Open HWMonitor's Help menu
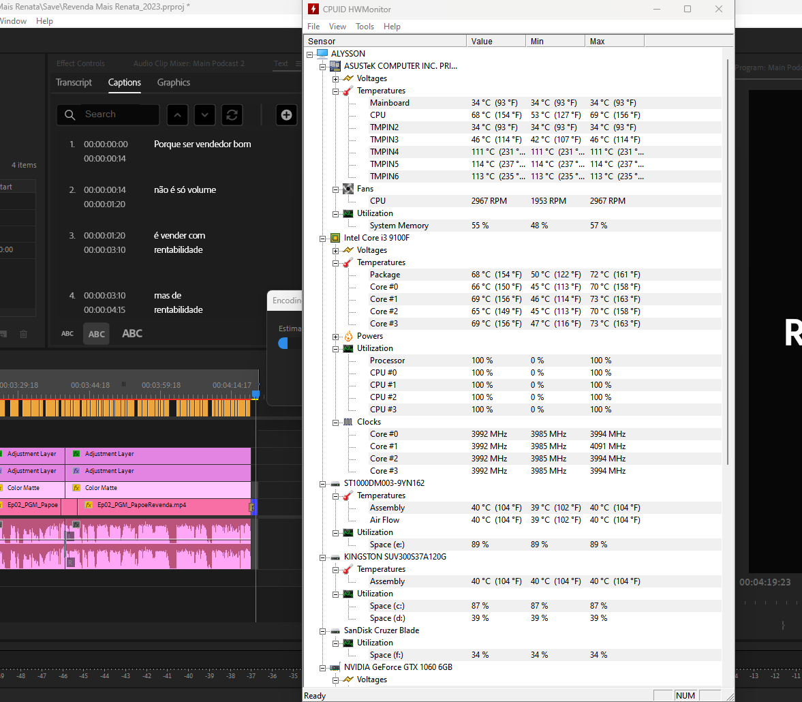This screenshot has height=702, width=802. coord(392,27)
